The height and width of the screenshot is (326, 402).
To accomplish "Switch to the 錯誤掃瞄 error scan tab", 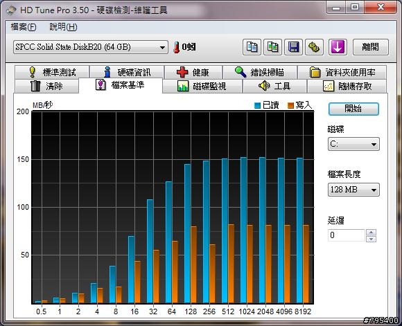I will click(x=260, y=72).
